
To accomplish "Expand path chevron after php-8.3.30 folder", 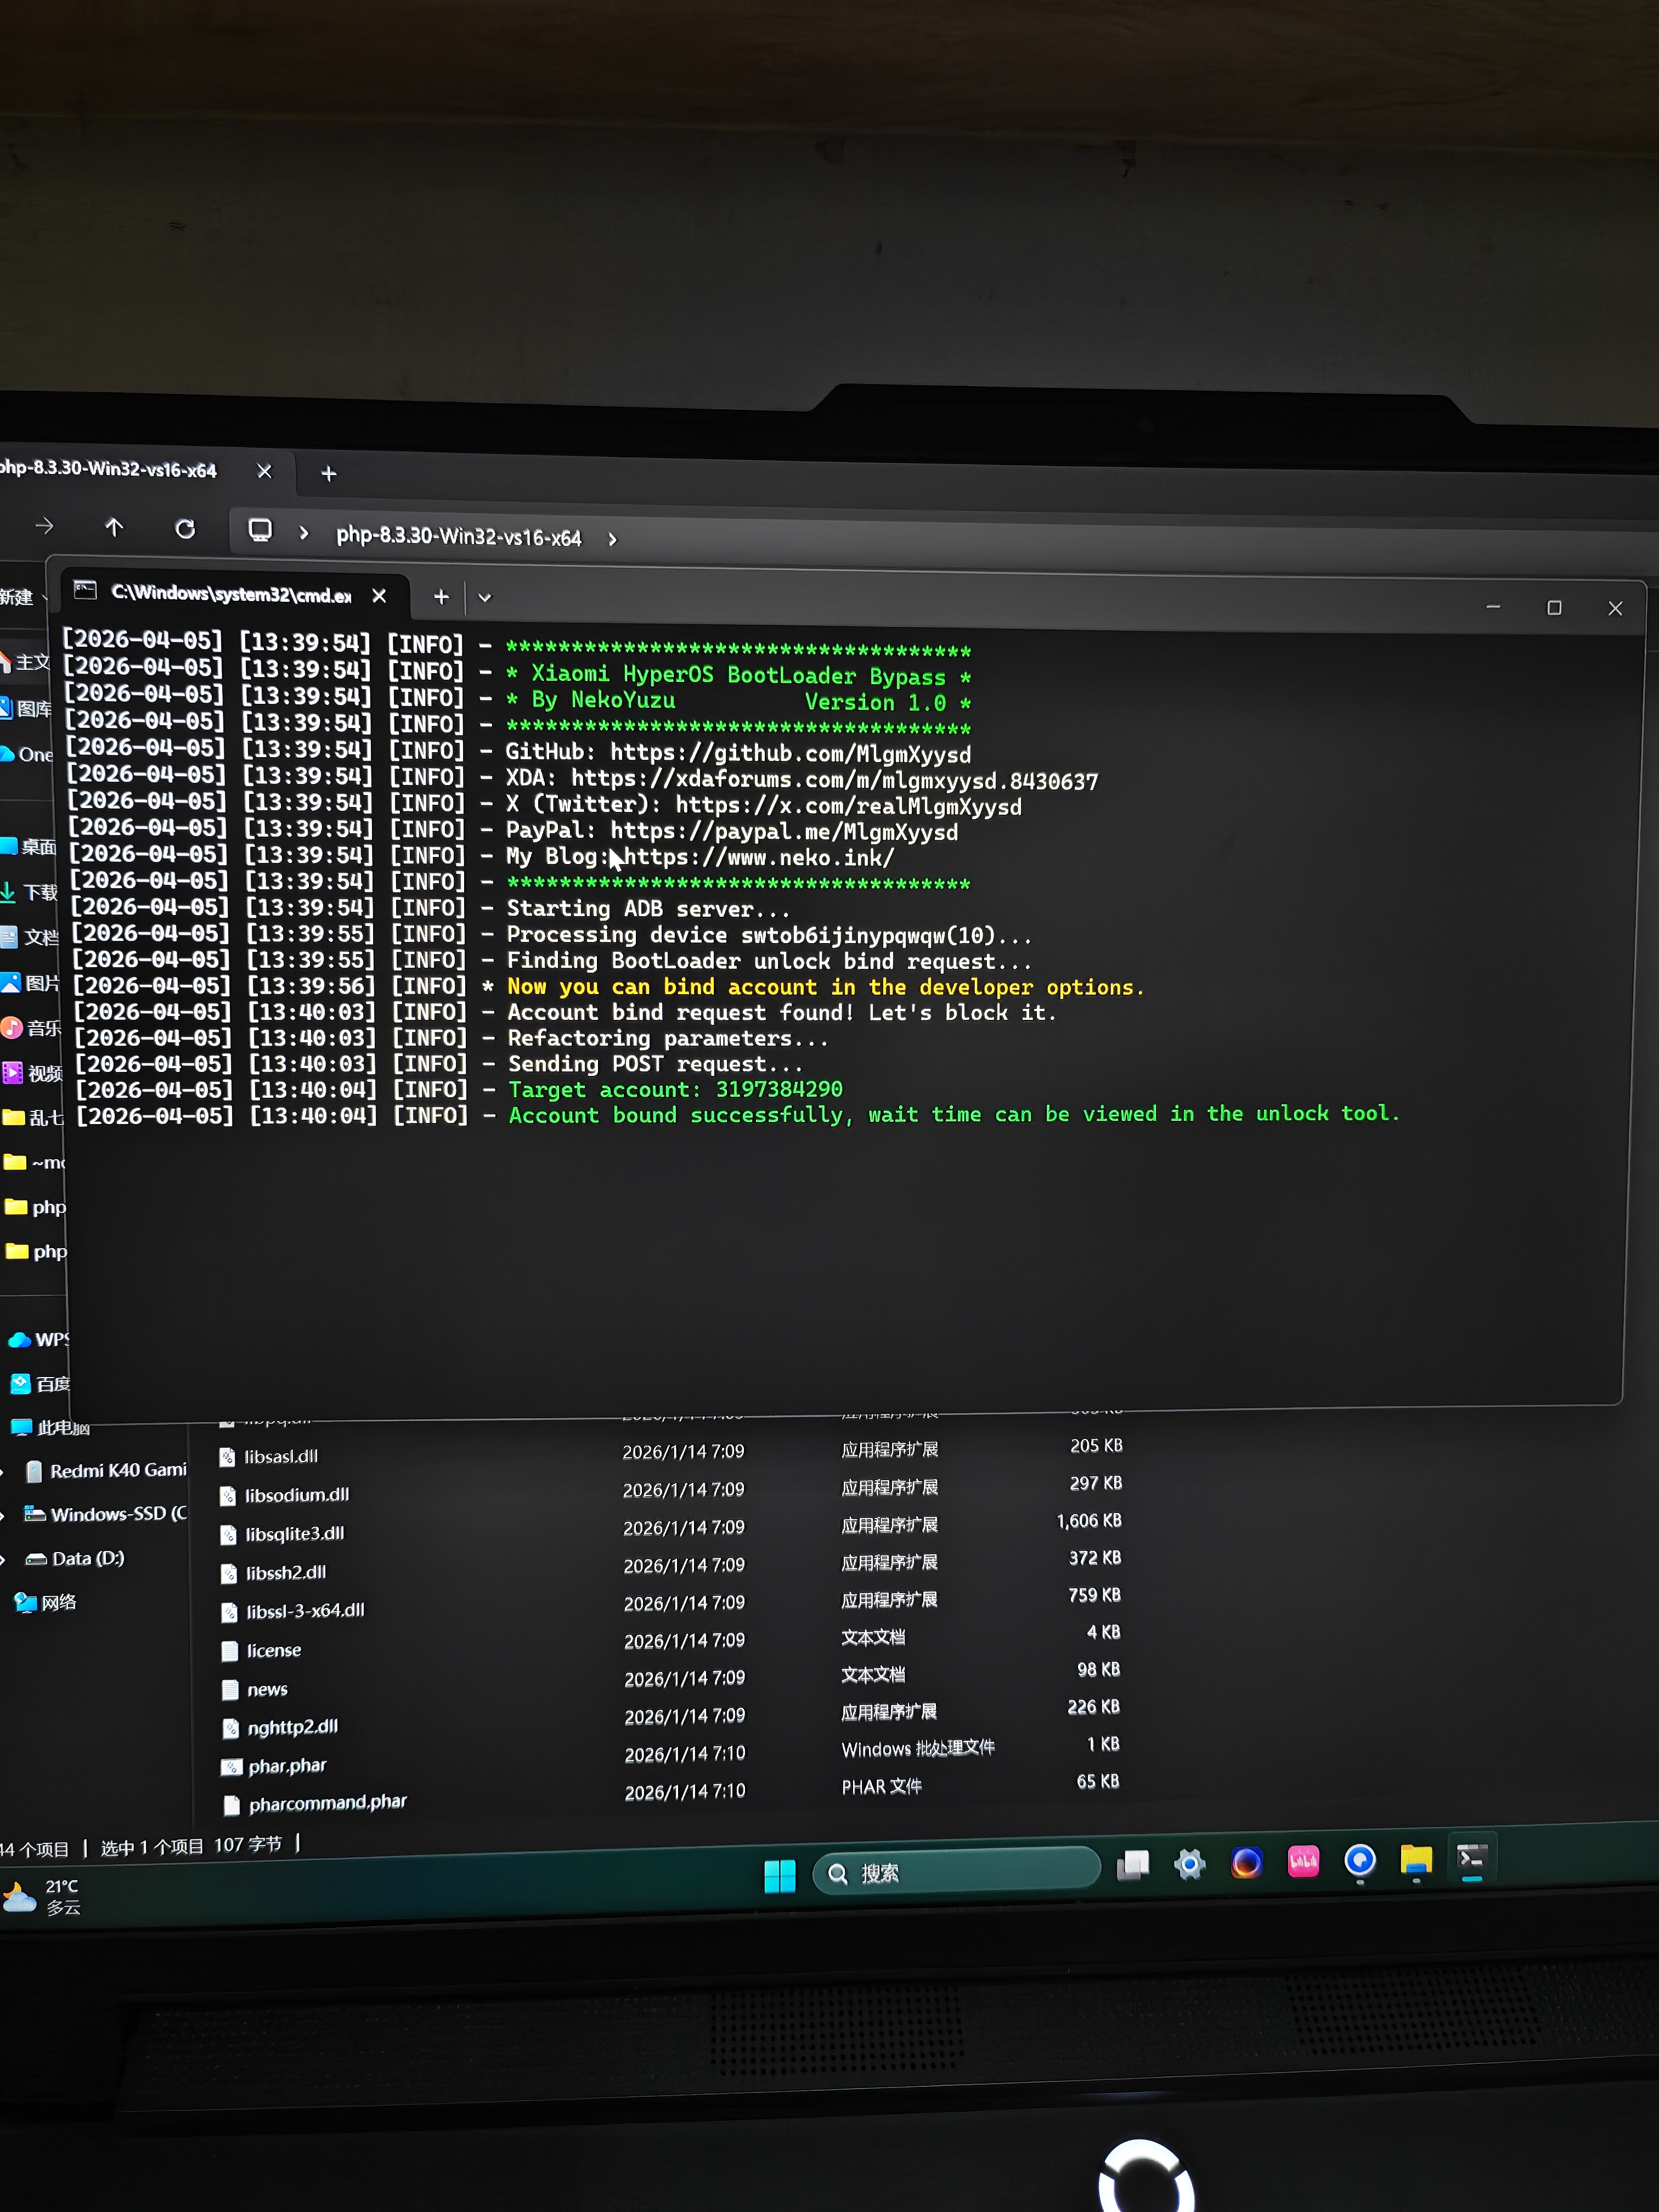I will [612, 539].
